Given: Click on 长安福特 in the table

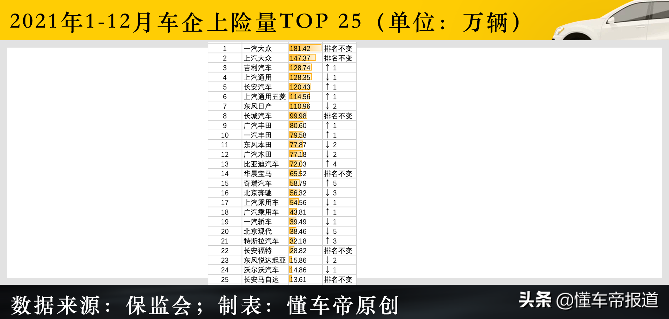Looking at the screenshot, I should point(257,251).
